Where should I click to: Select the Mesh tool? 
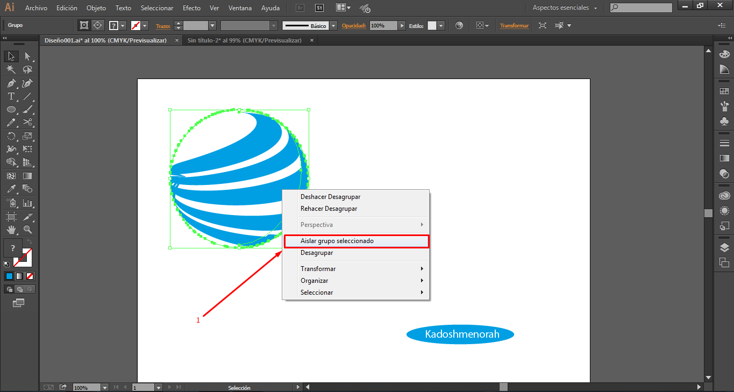coord(11,176)
